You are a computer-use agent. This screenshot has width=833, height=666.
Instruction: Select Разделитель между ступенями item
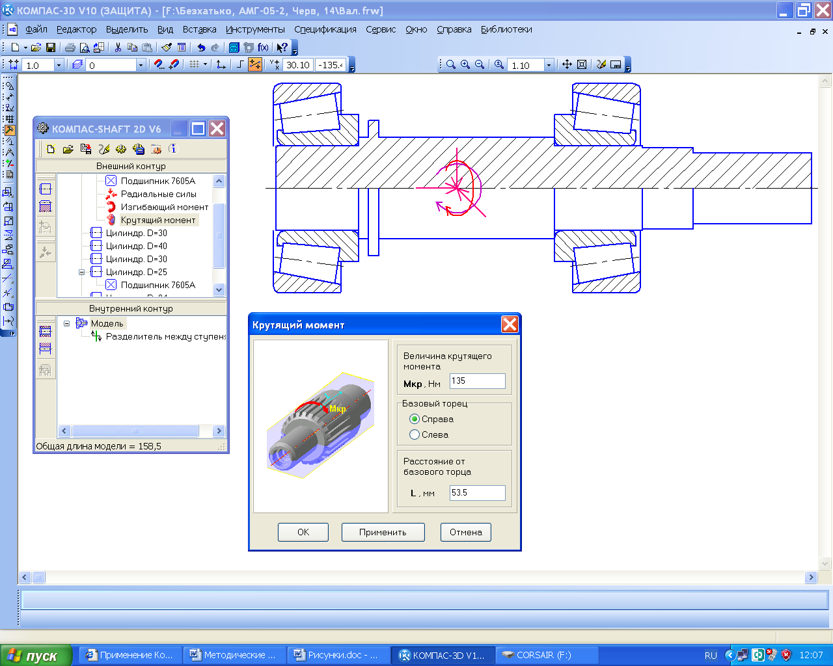pyautogui.click(x=165, y=336)
